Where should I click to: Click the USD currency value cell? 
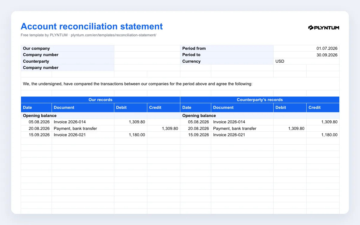coord(306,61)
